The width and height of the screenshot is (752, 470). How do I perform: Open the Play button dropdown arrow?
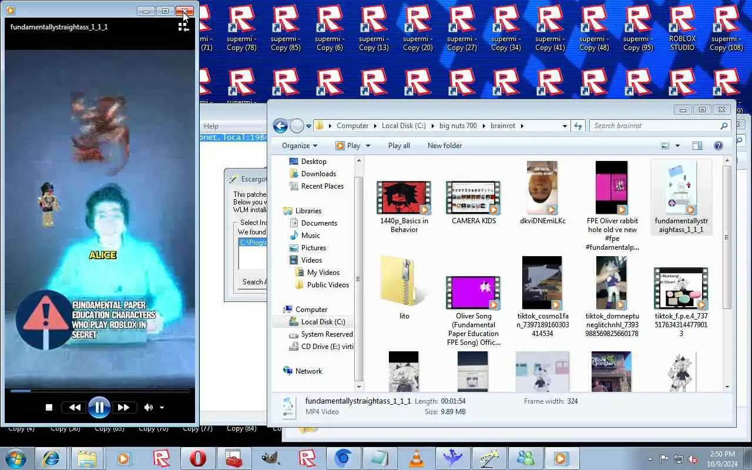pos(368,146)
